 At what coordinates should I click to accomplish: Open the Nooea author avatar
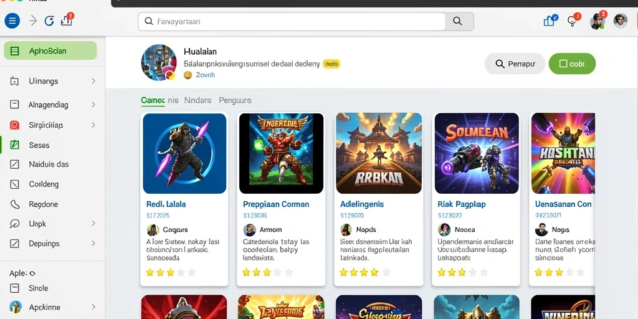click(444, 230)
